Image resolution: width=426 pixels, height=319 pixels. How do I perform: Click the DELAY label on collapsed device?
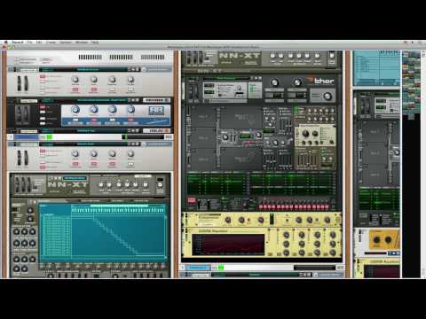point(156,130)
